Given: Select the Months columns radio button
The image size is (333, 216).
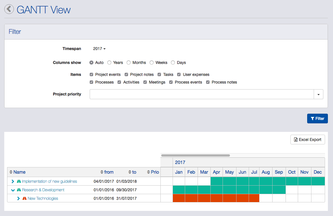Looking at the screenshot, I should click(129, 63).
